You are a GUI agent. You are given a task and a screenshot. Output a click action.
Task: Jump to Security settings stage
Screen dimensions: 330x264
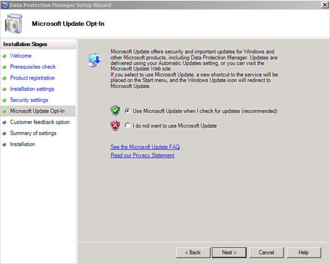click(29, 100)
